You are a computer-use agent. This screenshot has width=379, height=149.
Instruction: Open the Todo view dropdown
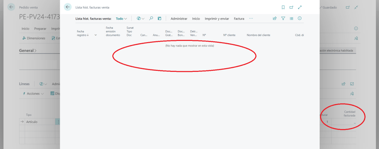(x=121, y=18)
